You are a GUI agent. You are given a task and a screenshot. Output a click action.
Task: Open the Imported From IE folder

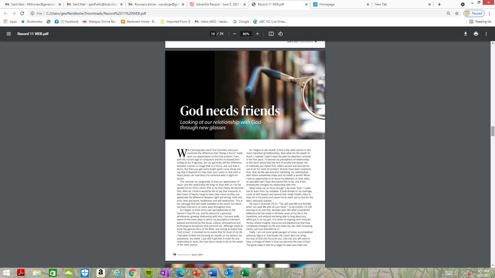(175, 22)
